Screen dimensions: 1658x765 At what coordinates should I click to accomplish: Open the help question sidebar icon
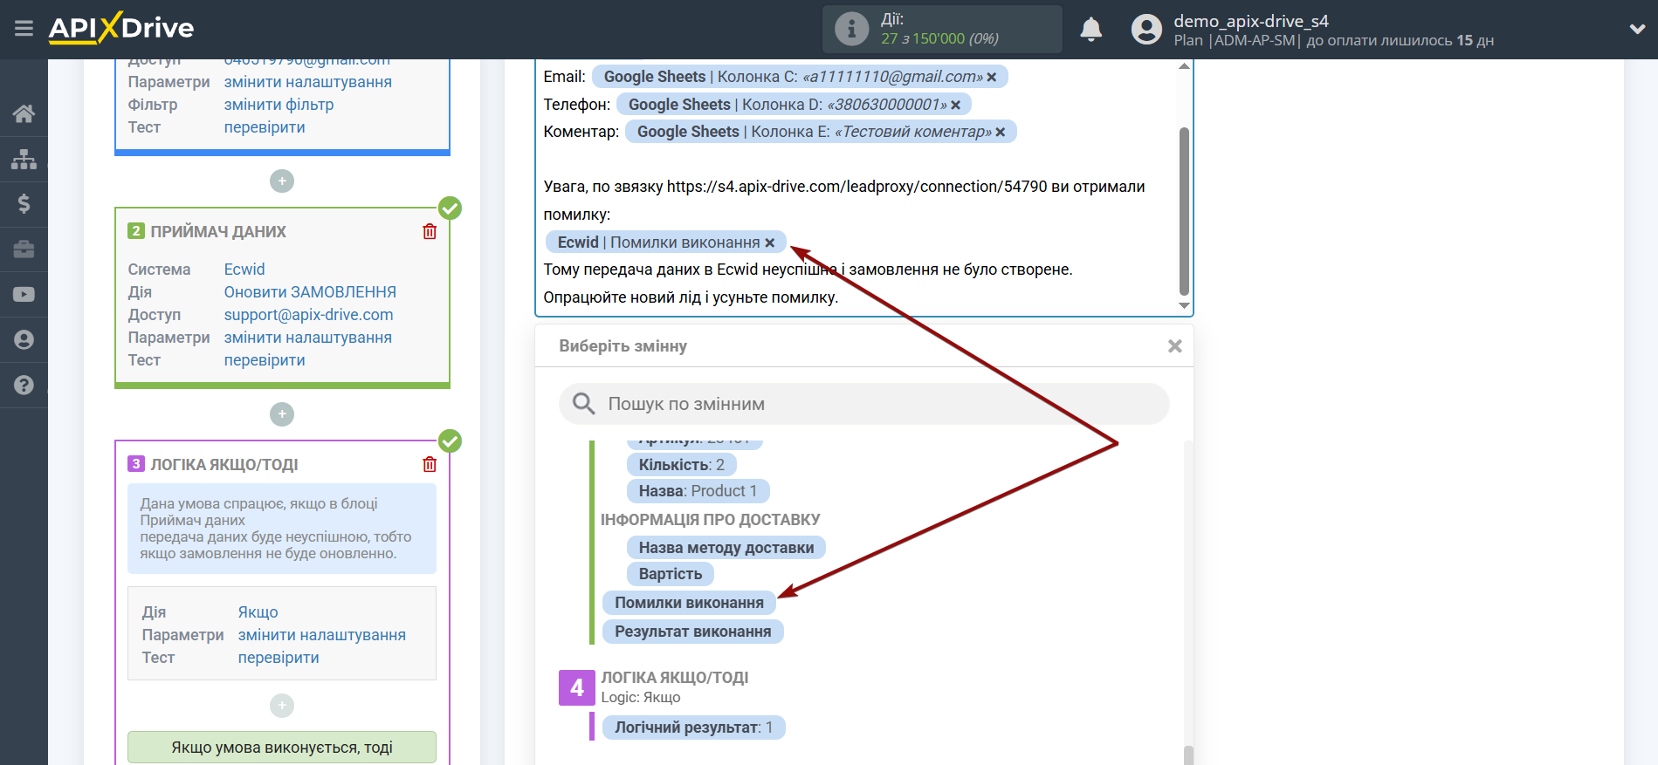[24, 385]
